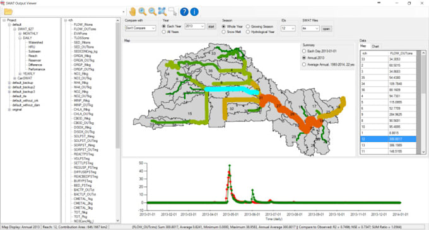Image resolution: width=429 pixels, height=230 pixels.
Task: Select the default_without_dam project
Action: pyautogui.click(x=26, y=105)
